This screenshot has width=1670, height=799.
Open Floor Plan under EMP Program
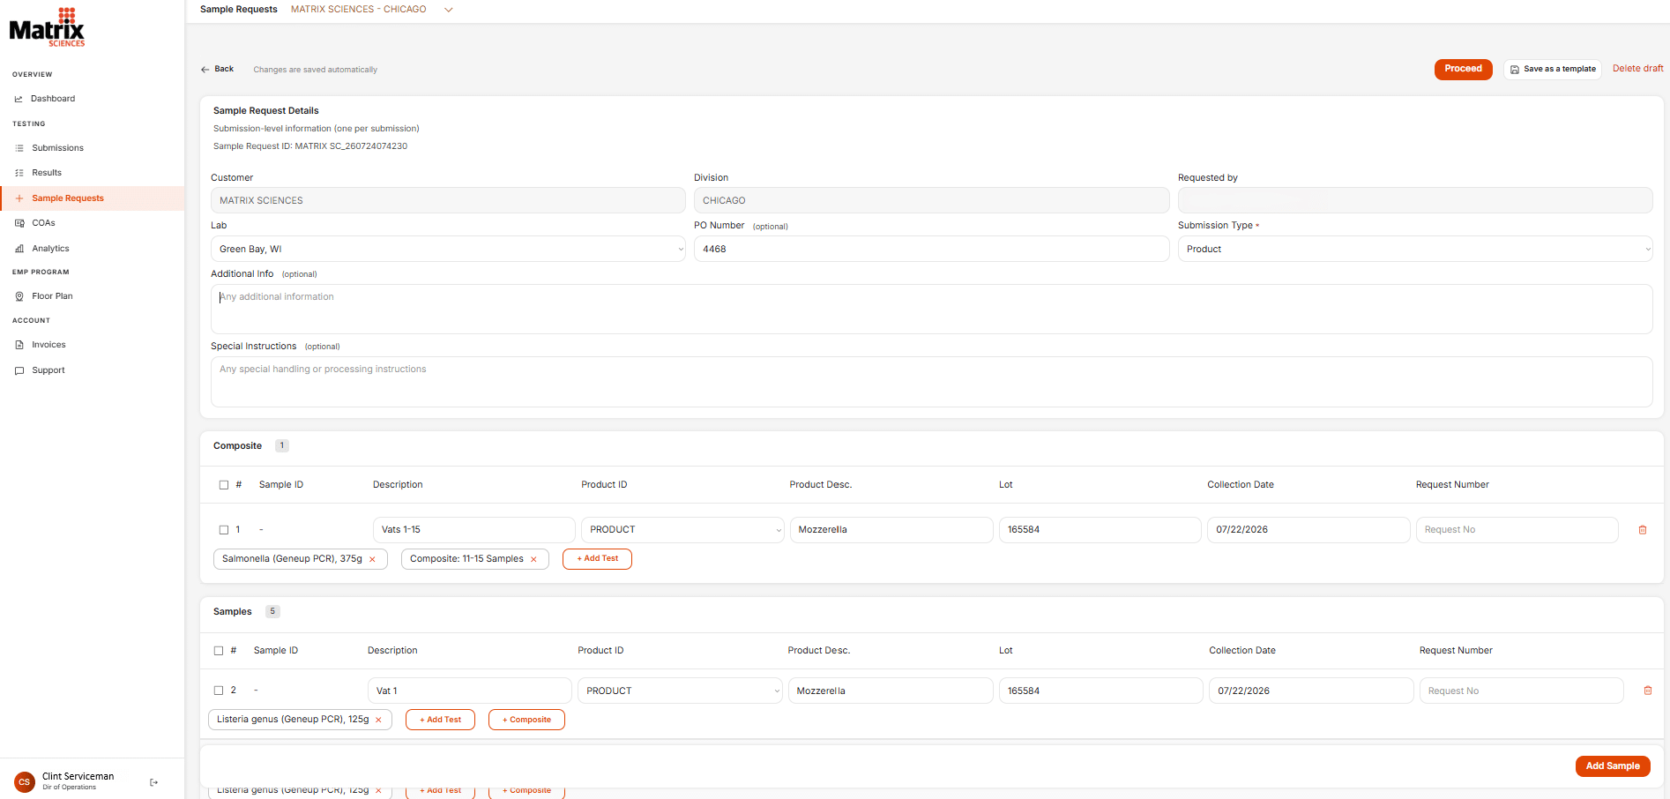pos(53,296)
